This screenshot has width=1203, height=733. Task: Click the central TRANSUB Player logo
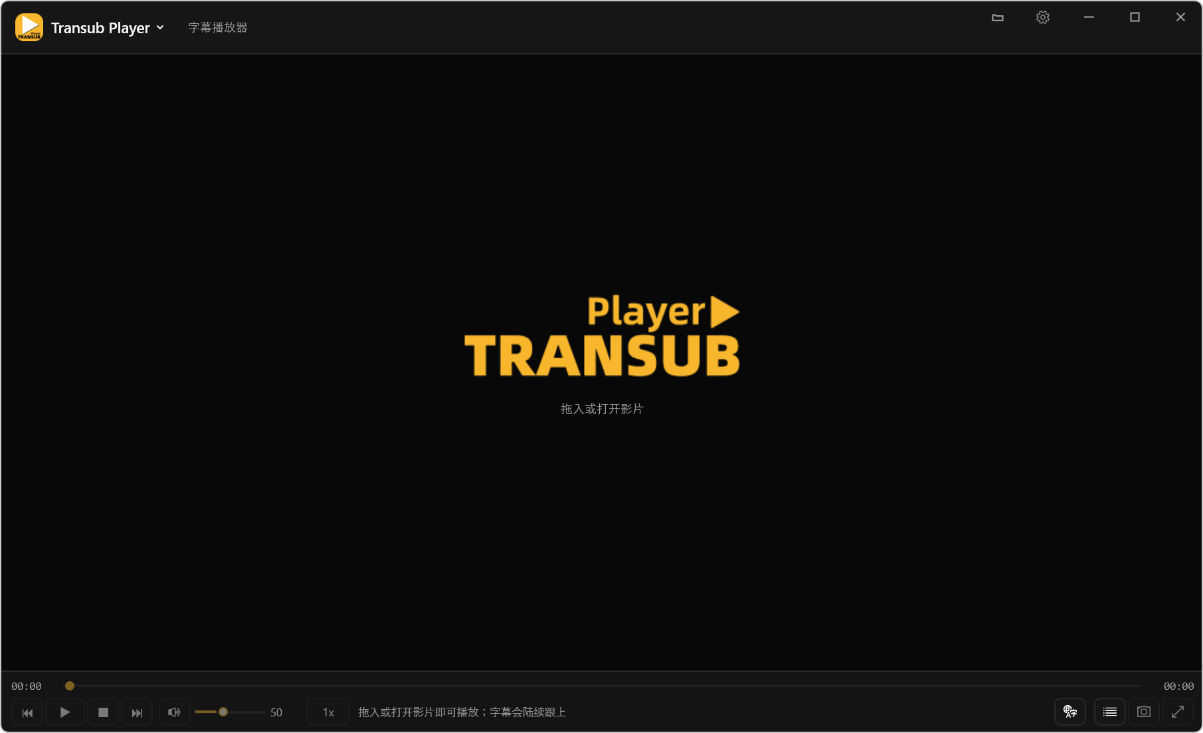coord(602,336)
